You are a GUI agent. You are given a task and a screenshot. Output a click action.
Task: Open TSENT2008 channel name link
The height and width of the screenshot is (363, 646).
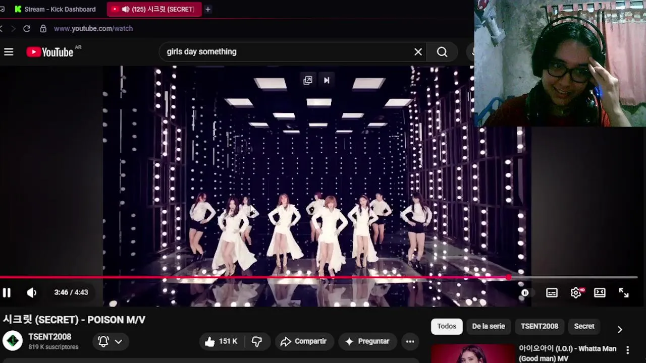pos(50,337)
